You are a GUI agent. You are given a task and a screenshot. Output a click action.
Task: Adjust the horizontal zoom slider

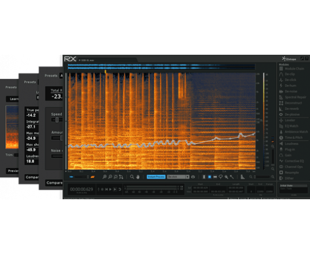262,177
